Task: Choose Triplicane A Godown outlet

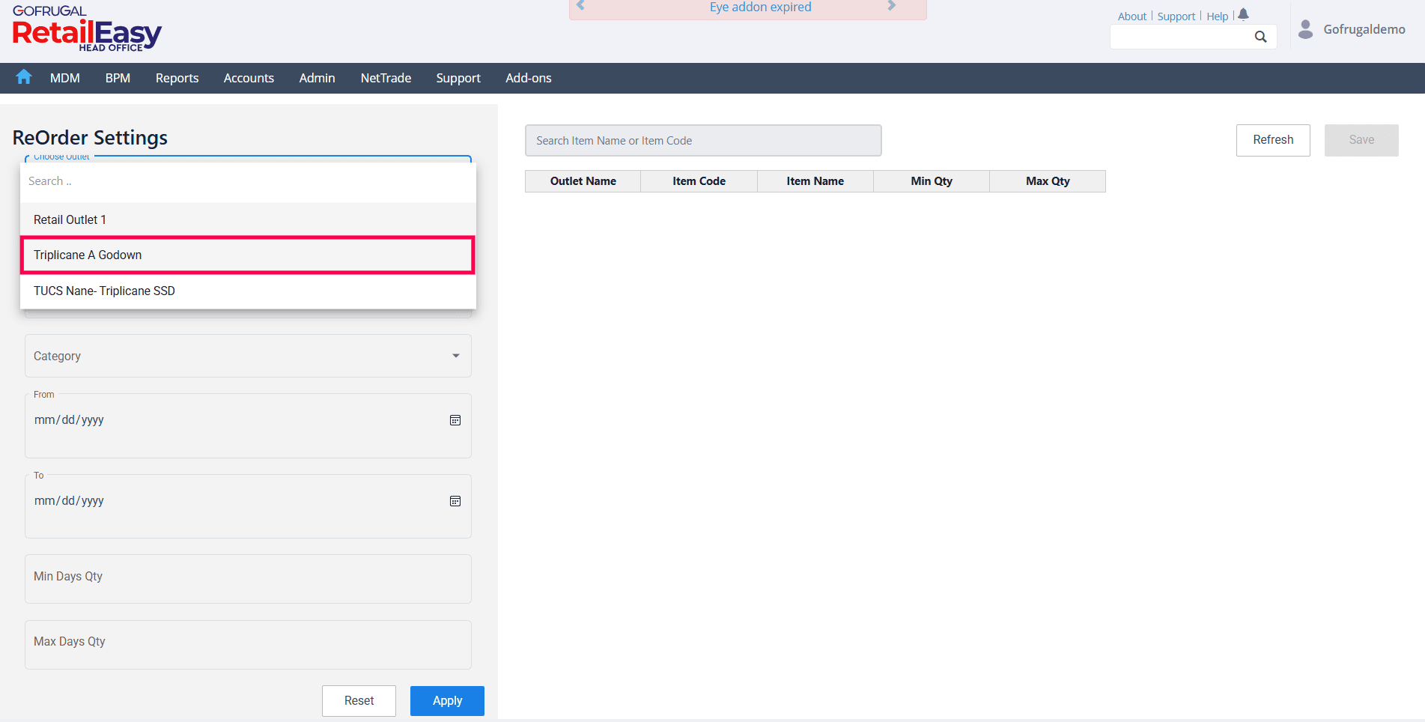Action: (x=248, y=255)
